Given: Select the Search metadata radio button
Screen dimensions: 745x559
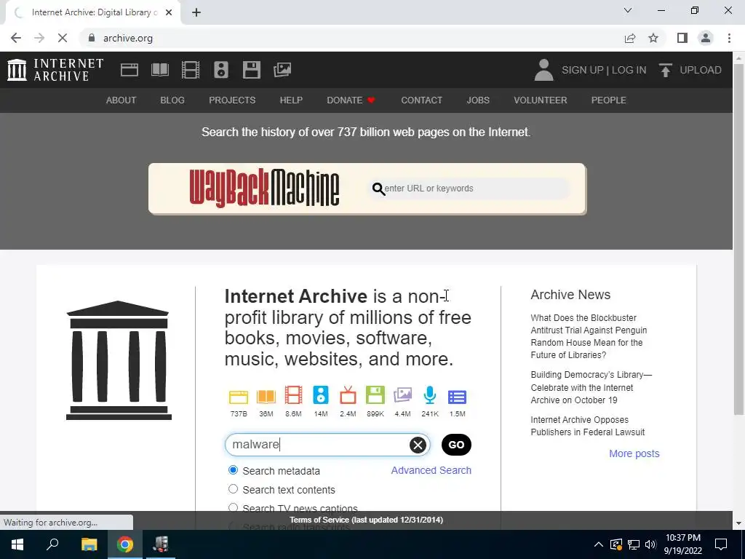Looking at the screenshot, I should [x=233, y=470].
